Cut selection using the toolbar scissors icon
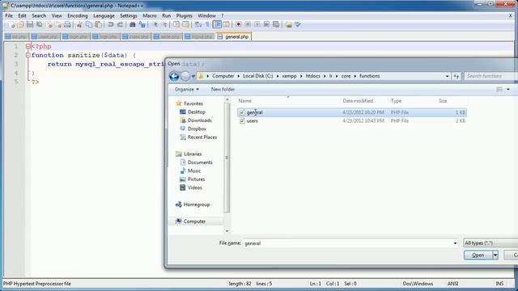This screenshot has height=291, width=518. 79,24
